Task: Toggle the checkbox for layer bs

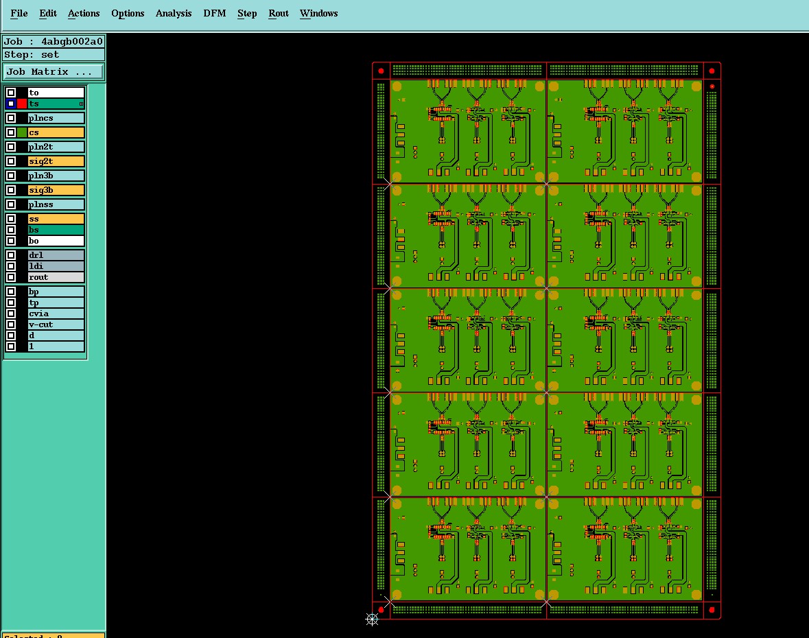Action: 11,230
